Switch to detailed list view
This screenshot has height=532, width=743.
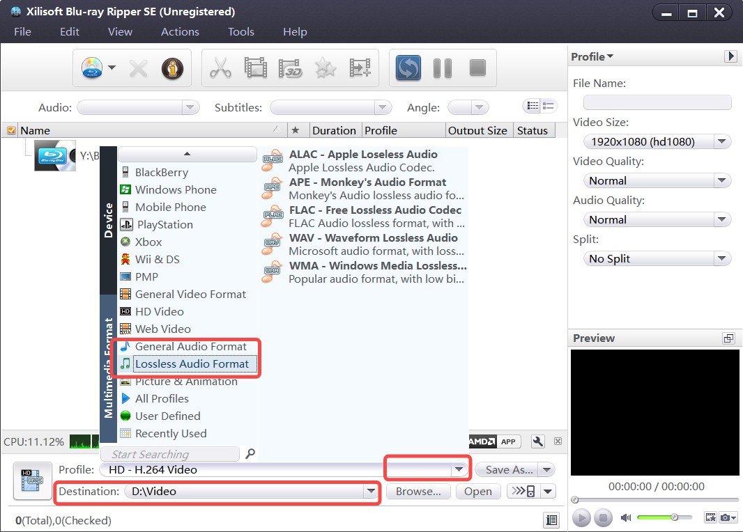[x=533, y=106]
